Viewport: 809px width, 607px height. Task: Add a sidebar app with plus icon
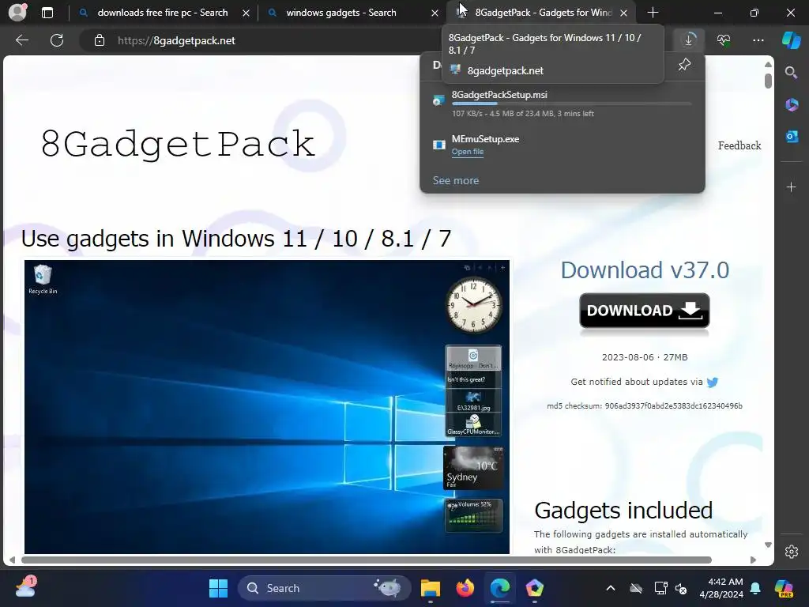(792, 187)
